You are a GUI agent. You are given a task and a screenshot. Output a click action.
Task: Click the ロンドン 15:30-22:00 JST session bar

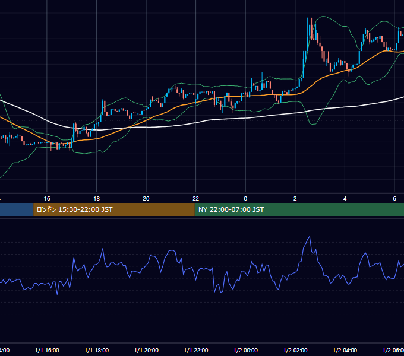[114, 209]
